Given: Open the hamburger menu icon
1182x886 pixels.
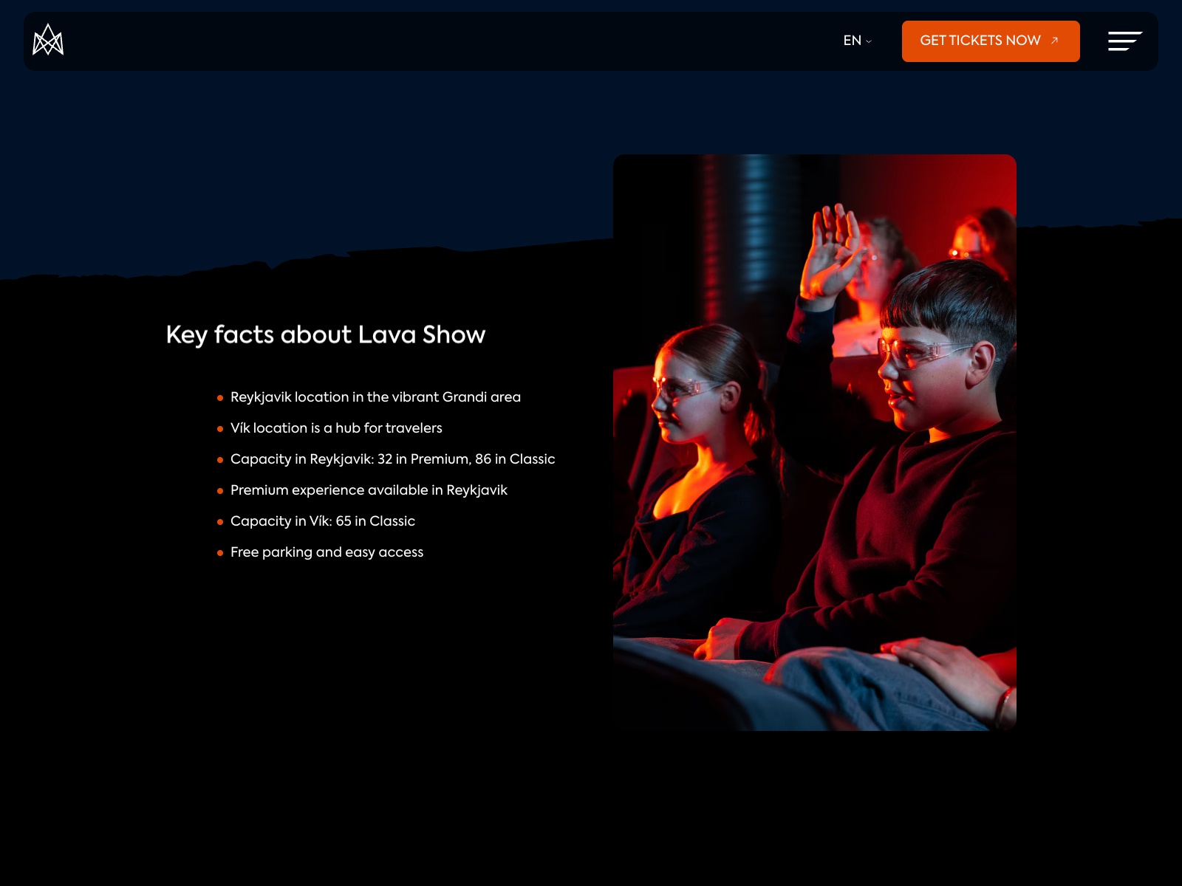Looking at the screenshot, I should (1125, 41).
